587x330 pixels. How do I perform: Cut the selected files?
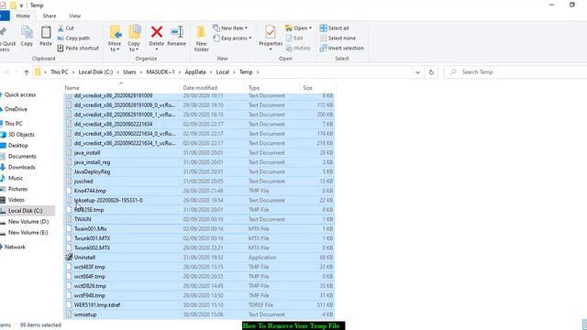click(x=66, y=28)
